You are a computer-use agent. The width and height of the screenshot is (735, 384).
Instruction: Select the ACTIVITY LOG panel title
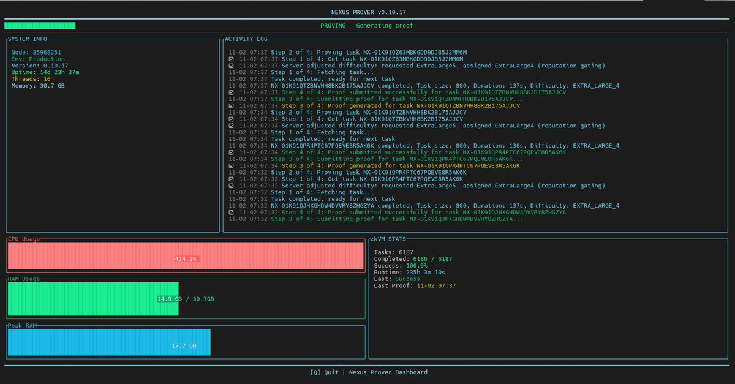[x=246, y=39]
